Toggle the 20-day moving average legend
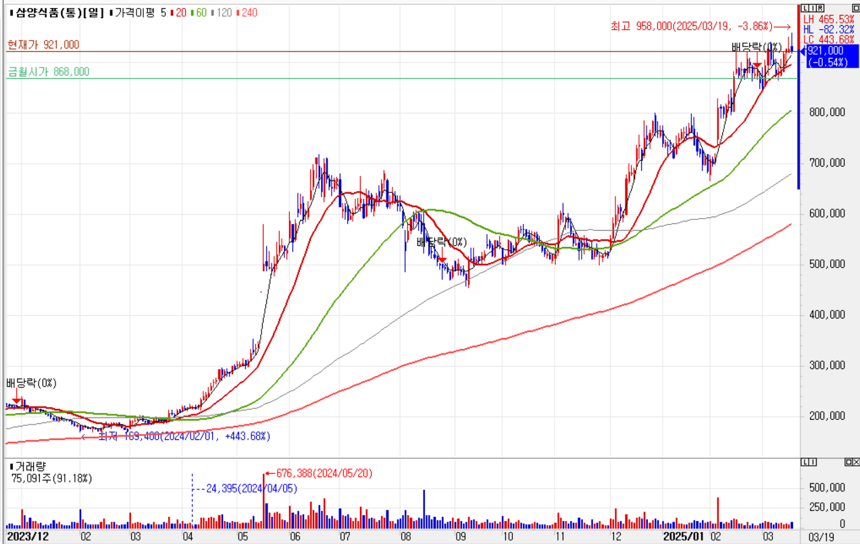 coord(180,12)
